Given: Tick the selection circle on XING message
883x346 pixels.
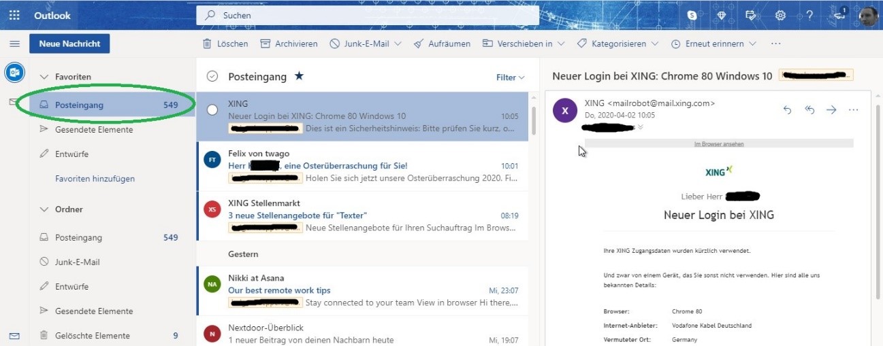Looking at the screenshot, I should (x=212, y=109).
